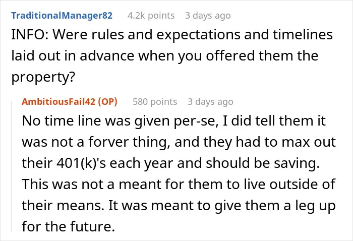Click the phrase "live outside of"
Image resolution: width=353 pixels, height=241 pixels.
[290, 185]
